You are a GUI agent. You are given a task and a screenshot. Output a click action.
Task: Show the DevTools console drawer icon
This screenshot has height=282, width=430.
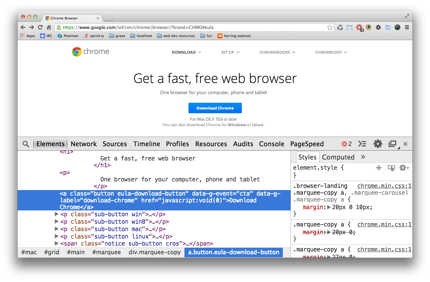[x=362, y=144]
